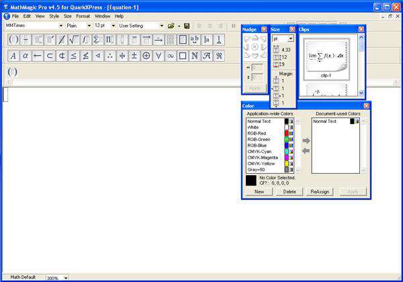
Task: Open the Format menu
Action: click(x=83, y=16)
